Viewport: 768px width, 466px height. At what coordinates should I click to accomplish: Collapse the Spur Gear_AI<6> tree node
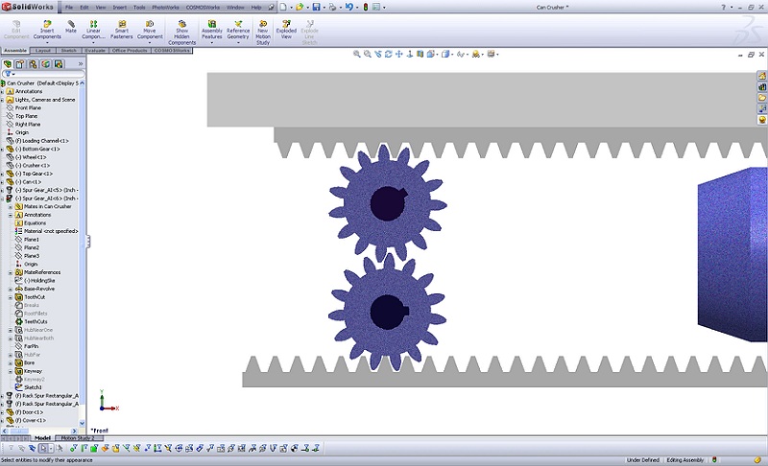point(3,198)
